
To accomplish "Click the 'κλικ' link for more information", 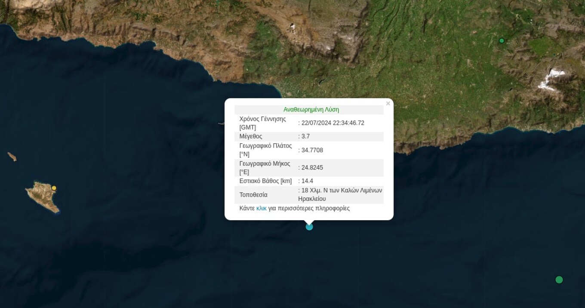I will pos(261,208).
